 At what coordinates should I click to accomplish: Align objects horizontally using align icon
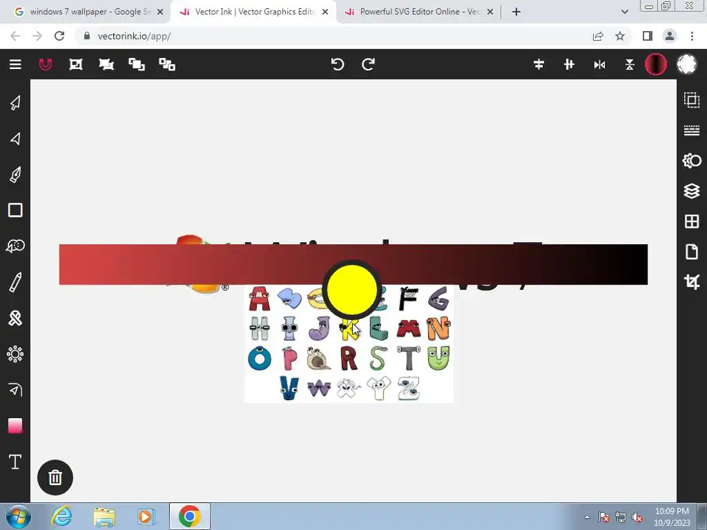tap(539, 64)
